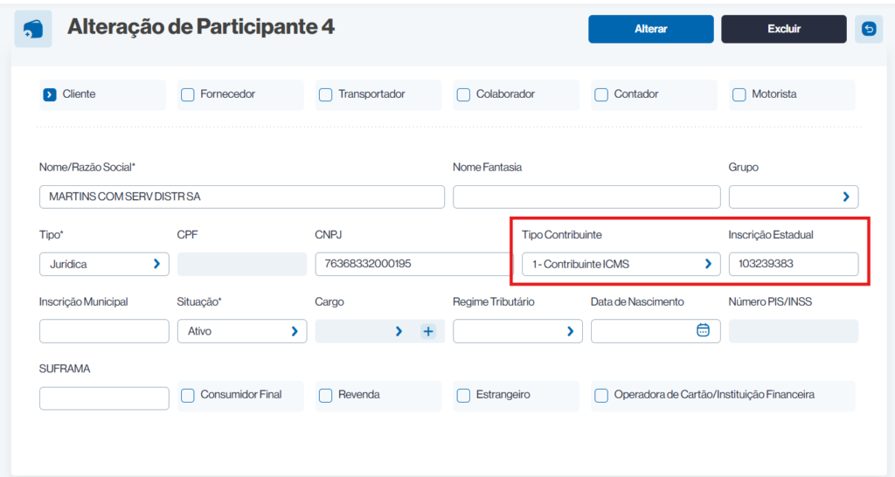895x477 pixels.
Task: Select the Inscrição Estadual field
Action: click(793, 264)
